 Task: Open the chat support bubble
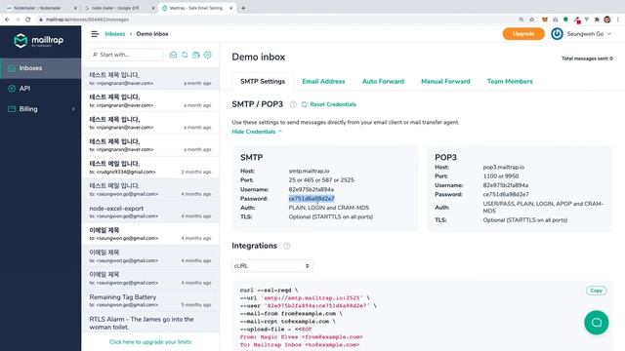(597, 323)
